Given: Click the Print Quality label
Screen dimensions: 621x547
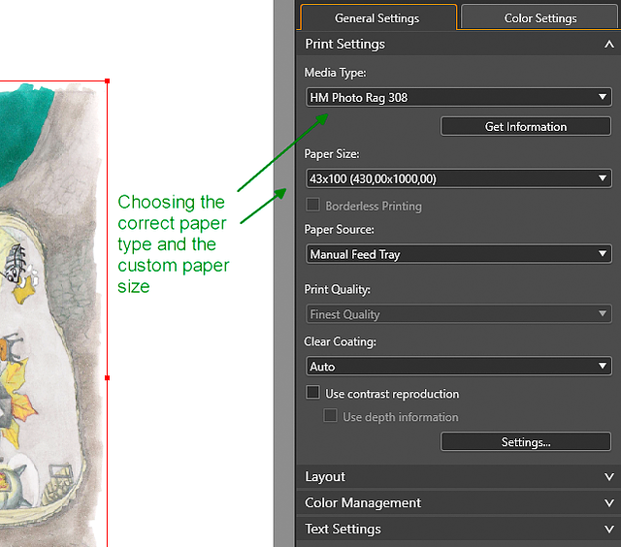Looking at the screenshot, I should (337, 289).
